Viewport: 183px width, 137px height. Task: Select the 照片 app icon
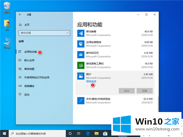click(x=81, y=76)
